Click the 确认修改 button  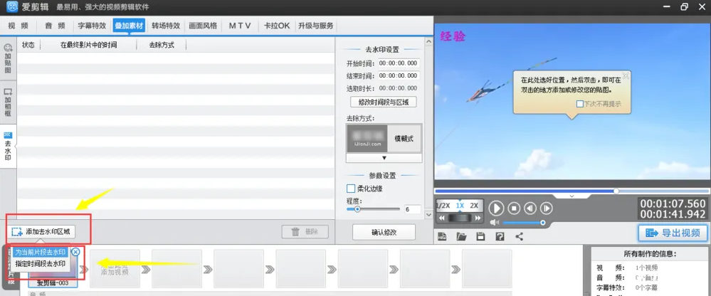pos(384,232)
